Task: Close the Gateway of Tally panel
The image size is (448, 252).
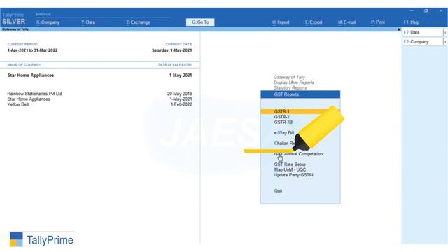Action: click(399, 29)
